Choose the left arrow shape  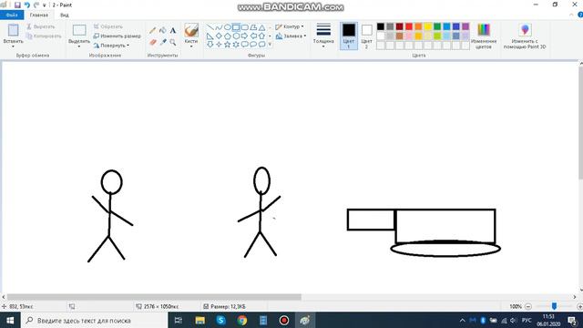pos(253,36)
